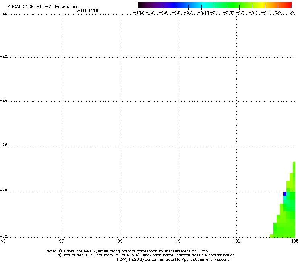Click the 96 longitude axis label
Image resolution: width=298 pixels, height=262 pixels.
pos(120,241)
